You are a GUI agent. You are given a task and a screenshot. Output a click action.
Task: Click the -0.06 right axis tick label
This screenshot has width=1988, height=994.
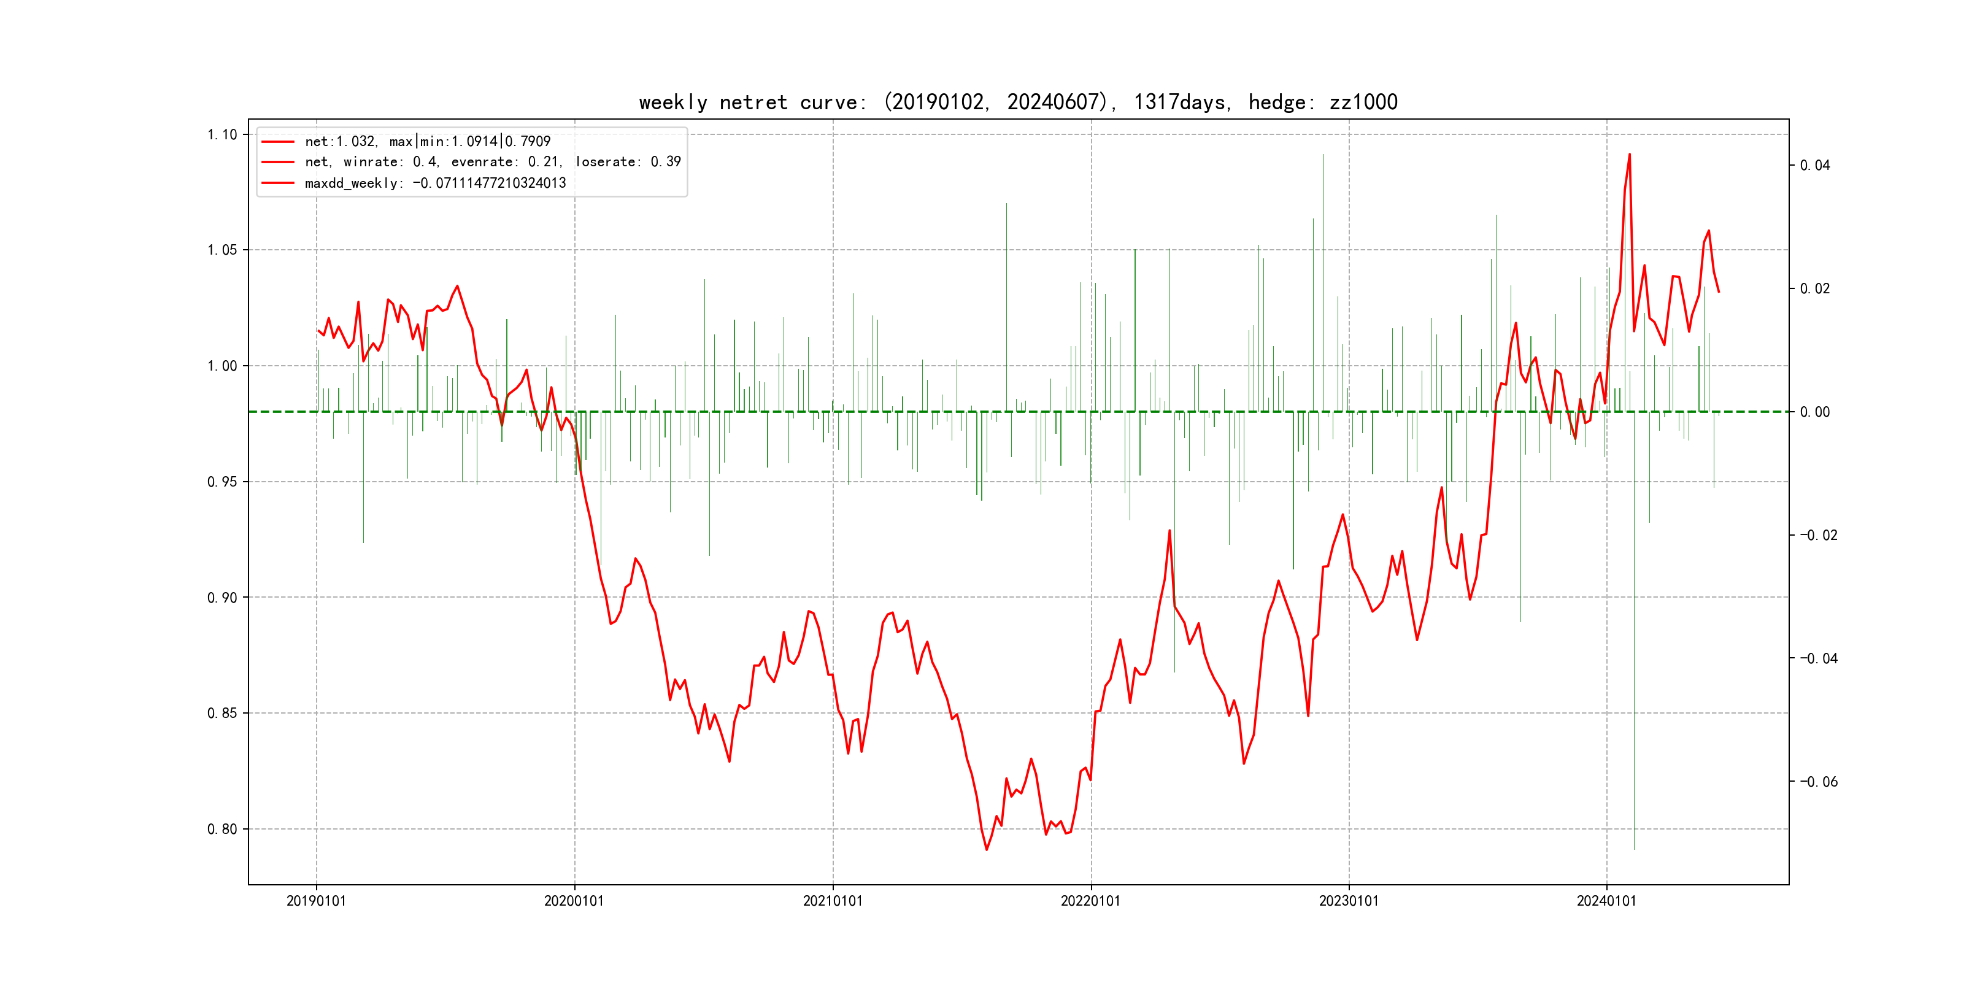[1819, 782]
